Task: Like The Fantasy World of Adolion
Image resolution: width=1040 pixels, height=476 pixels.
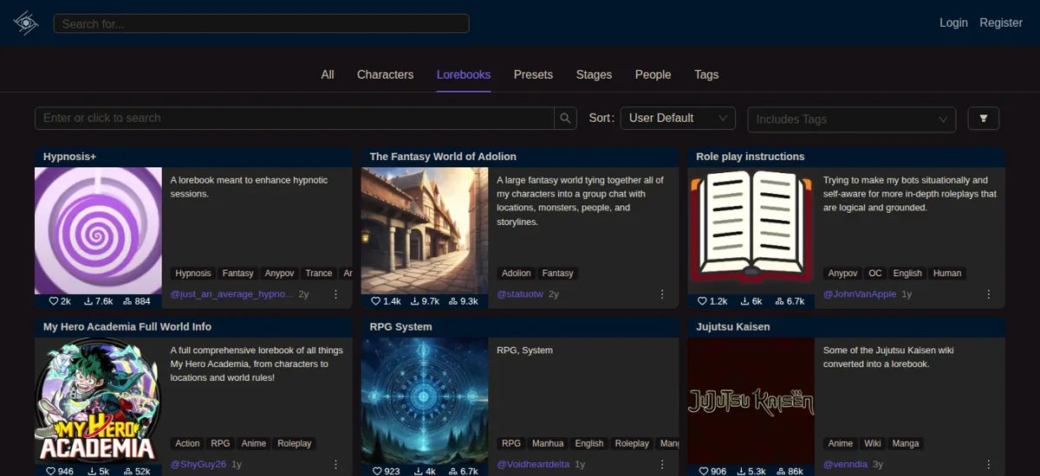Action: 376,301
